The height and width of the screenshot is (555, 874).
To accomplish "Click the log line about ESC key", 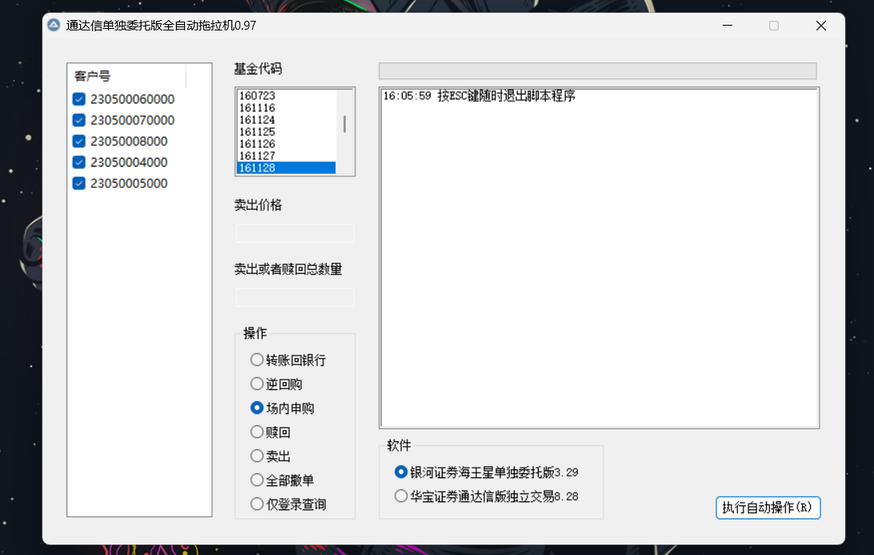I will tap(479, 96).
